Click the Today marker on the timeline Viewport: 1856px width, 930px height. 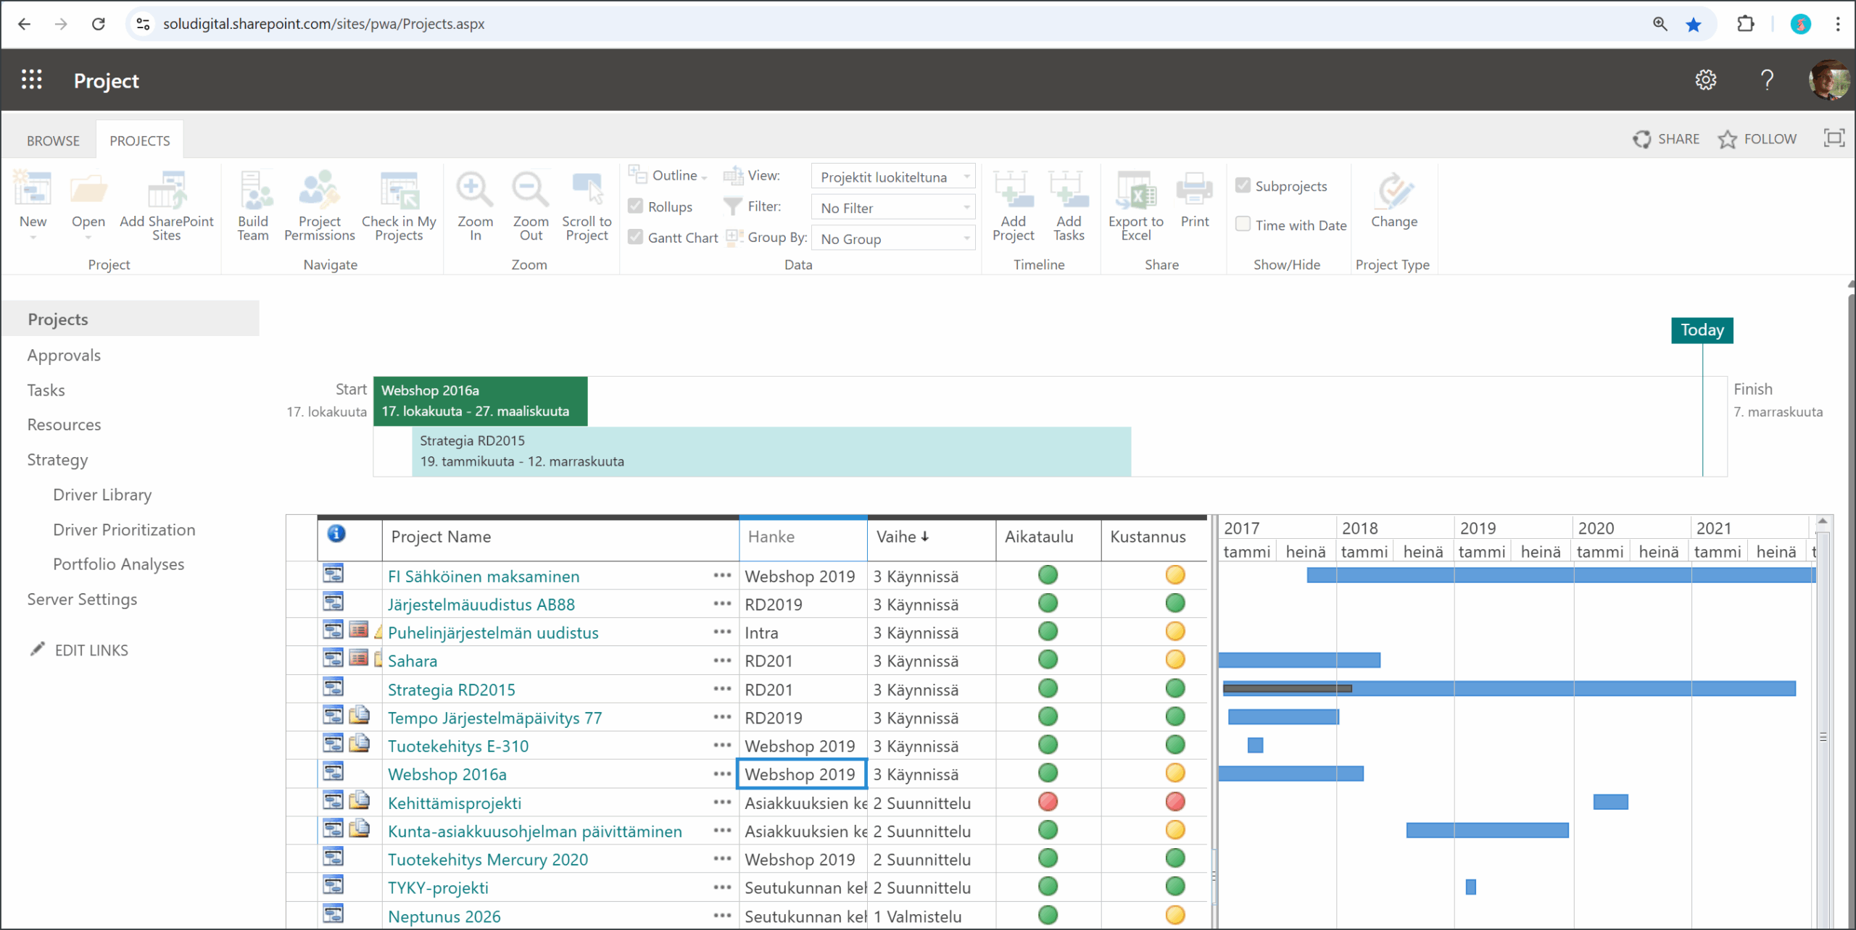click(1702, 330)
